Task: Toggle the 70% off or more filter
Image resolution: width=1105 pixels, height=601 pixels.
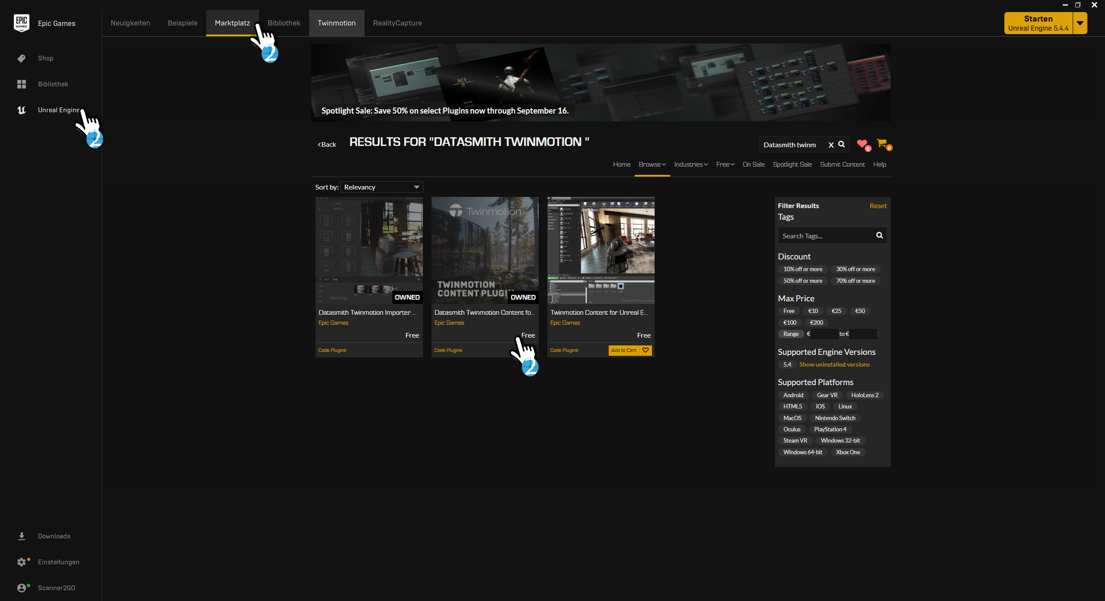Action: tap(855, 281)
